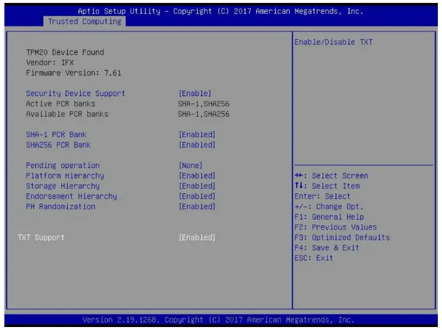
Task: Open the [Enable] value for Security Device Support
Action: 195,94
